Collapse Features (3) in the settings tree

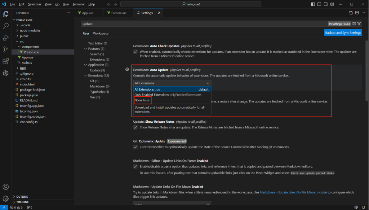point(85,49)
